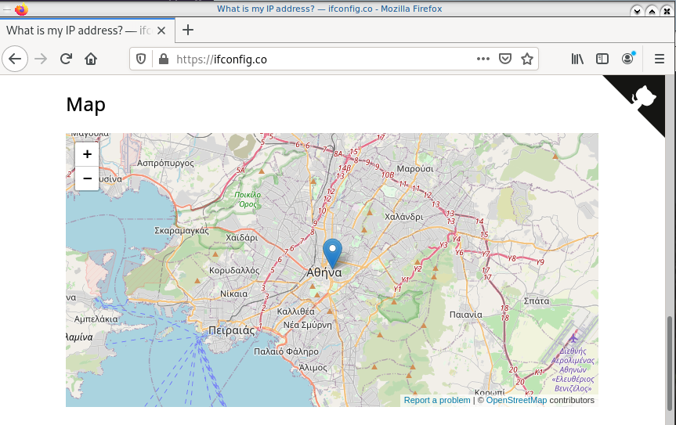
Task: Open the Firefox Account icon
Action: point(627,59)
